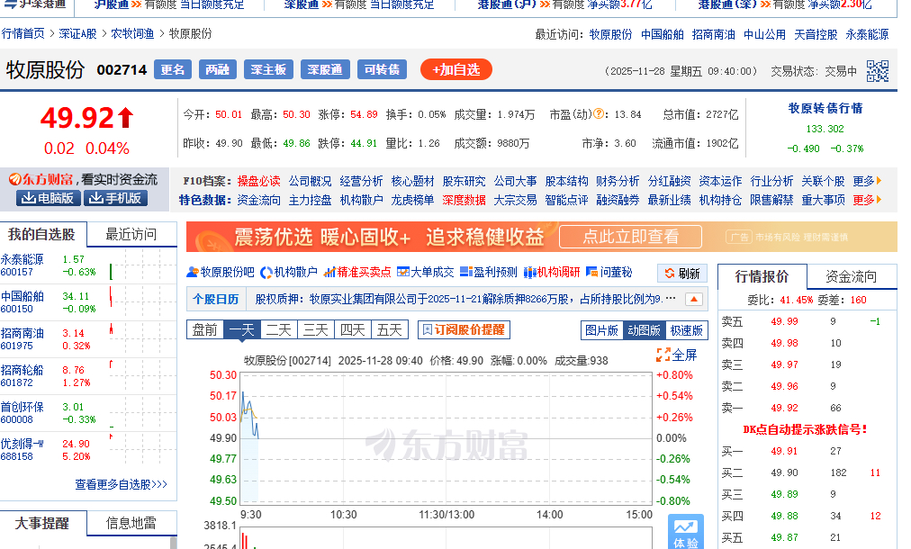The width and height of the screenshot is (911, 549).
Task: Switch to 资金流向 tab
Action: point(852,276)
